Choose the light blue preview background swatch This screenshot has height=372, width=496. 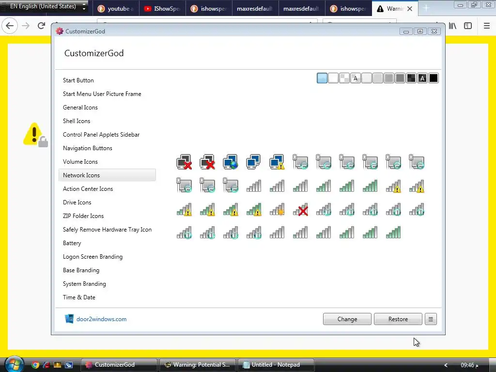pos(322,78)
